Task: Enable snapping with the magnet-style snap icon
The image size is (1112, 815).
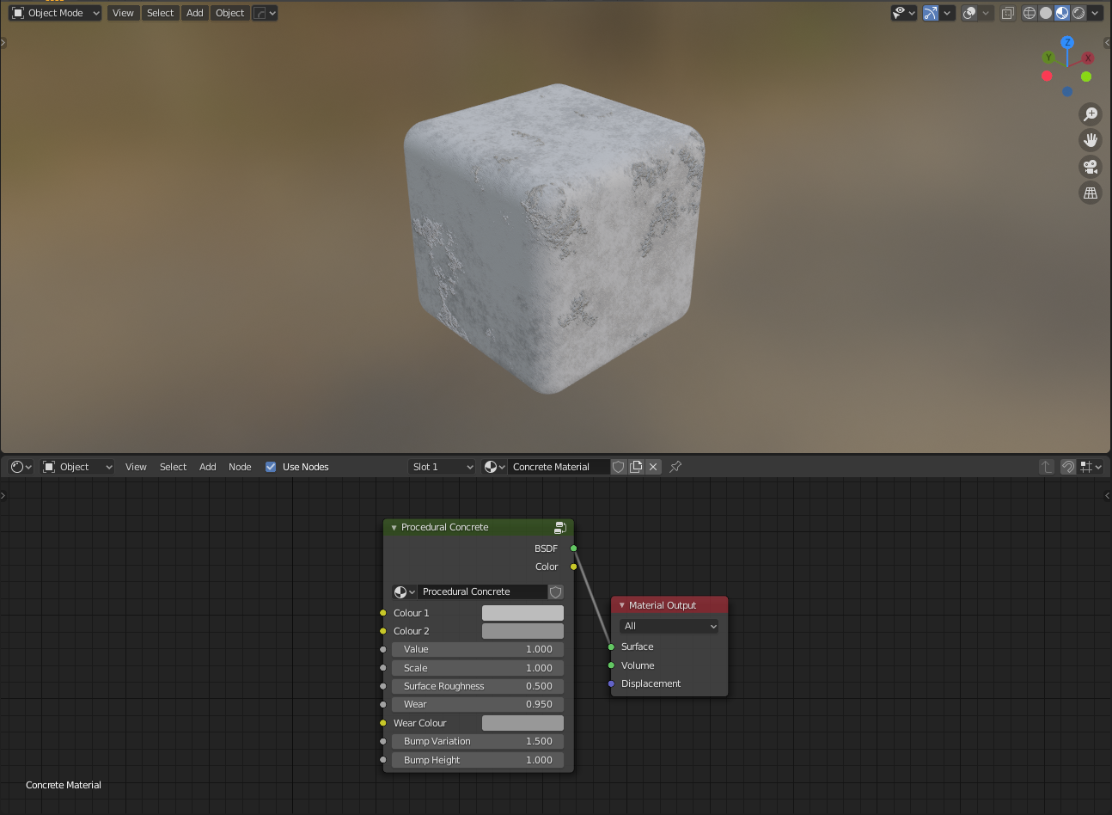Action: (1068, 467)
